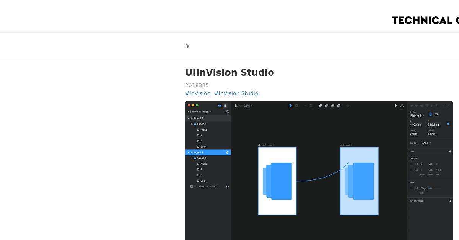This screenshot has height=240, width=459.
Task: Click the mask icon after boolean icons
Action: pyautogui.click(x=348, y=106)
